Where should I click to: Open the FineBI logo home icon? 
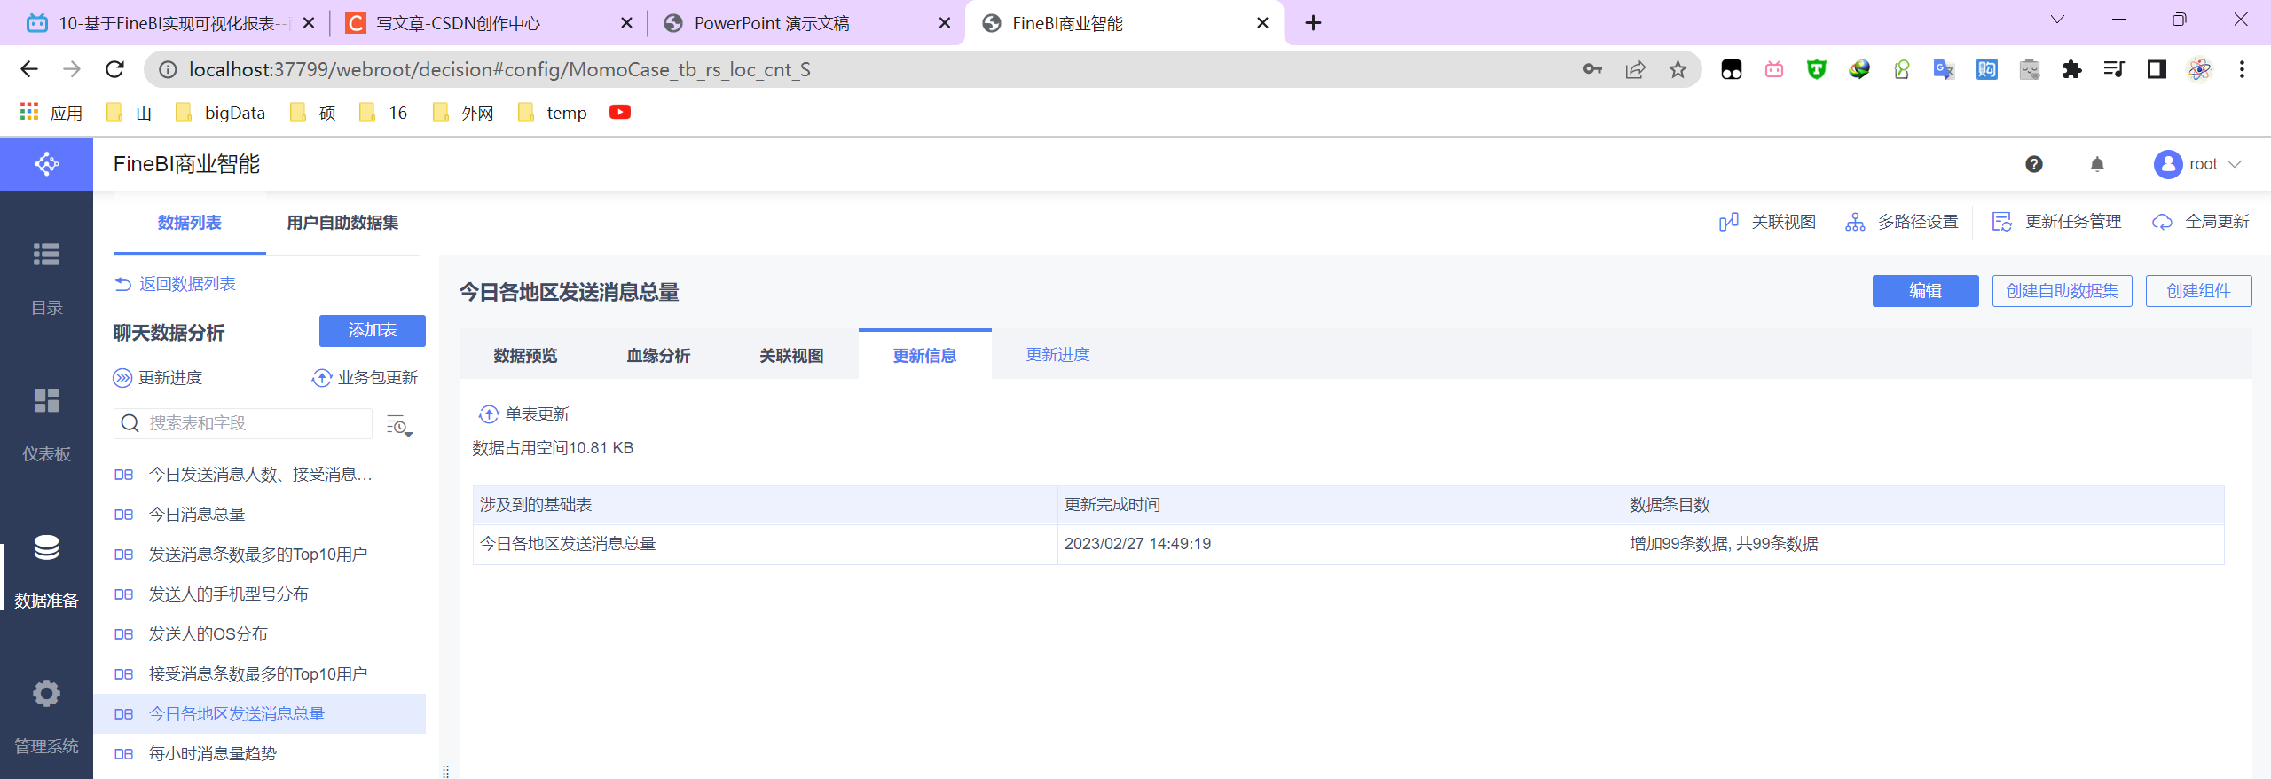pyautogui.click(x=46, y=164)
